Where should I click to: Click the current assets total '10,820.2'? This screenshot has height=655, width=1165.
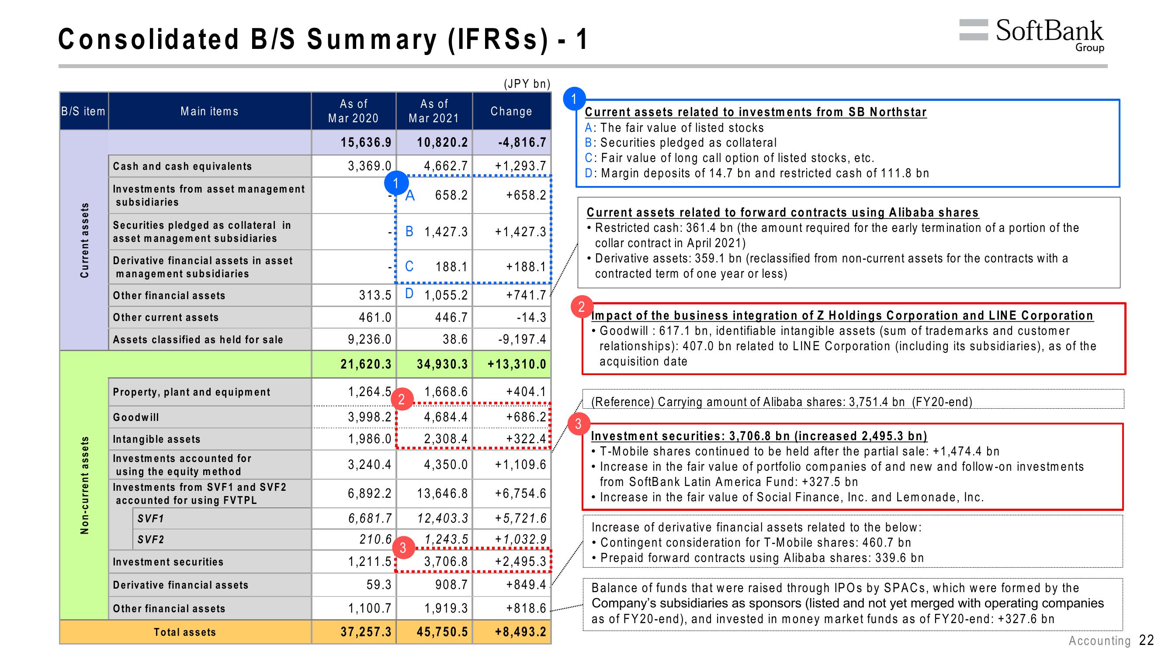[442, 142]
